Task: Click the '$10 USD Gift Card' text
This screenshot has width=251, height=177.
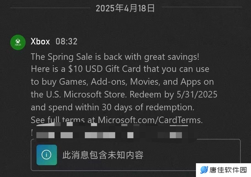Action: pos(104,69)
